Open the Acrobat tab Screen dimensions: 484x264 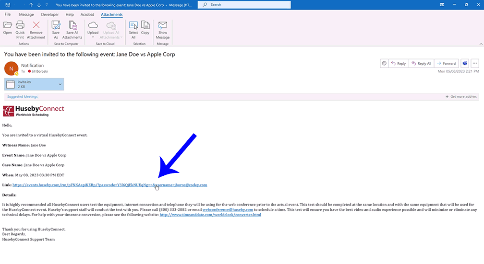87,14
